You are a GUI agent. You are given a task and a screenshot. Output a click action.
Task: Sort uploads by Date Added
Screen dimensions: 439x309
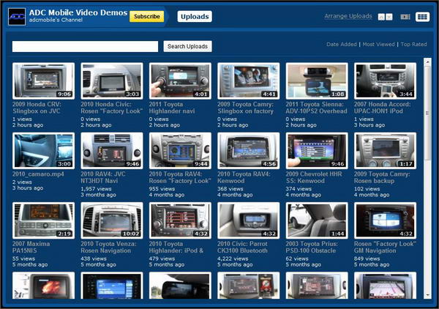[x=342, y=44]
